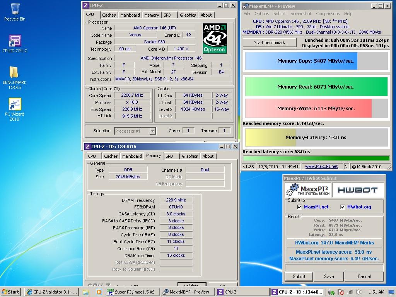
Task: Click the taskbar clock showing 1:51 AM
Action: [x=376, y=292]
